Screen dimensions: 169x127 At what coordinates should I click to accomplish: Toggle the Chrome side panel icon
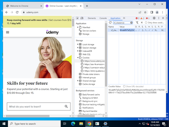pos(152,12)
